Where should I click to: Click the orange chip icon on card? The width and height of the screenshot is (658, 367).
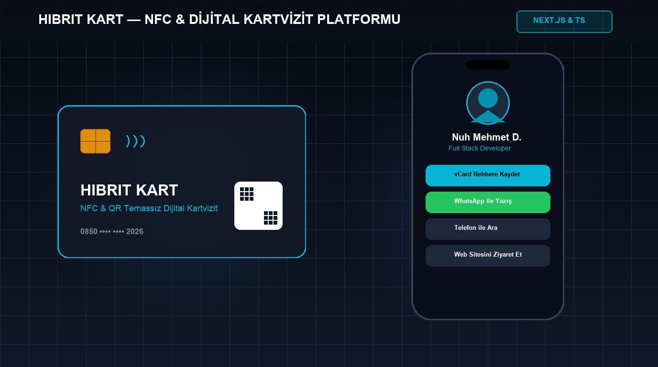(95, 141)
